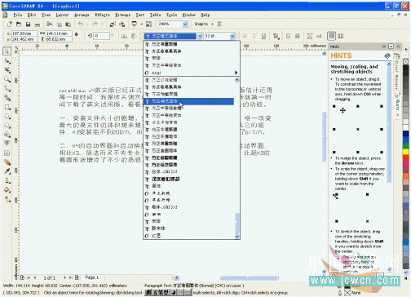
Task: Select the Pick tool in the toolbox
Action: 7,51
